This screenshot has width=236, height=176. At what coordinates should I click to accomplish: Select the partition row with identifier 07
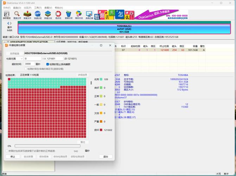tap(160, 50)
